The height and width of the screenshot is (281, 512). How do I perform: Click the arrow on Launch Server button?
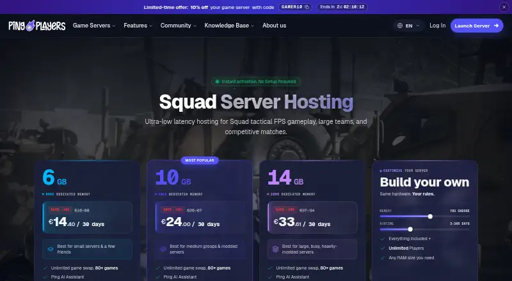[x=497, y=26]
